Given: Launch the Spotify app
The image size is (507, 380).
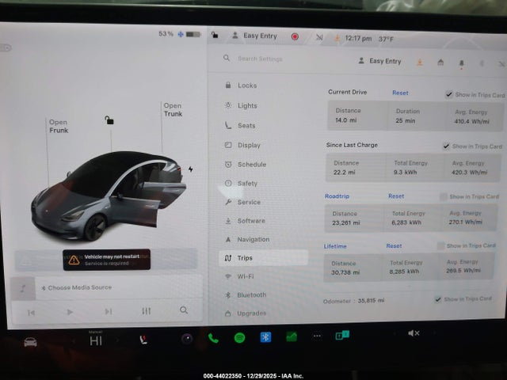Looking at the screenshot, I should 239,338.
